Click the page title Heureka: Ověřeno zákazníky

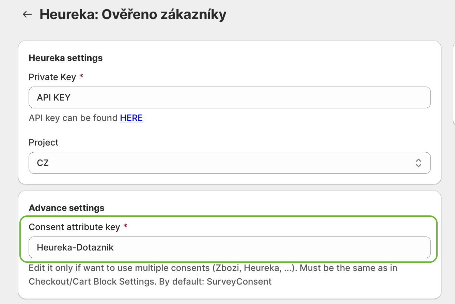pyautogui.click(x=133, y=15)
